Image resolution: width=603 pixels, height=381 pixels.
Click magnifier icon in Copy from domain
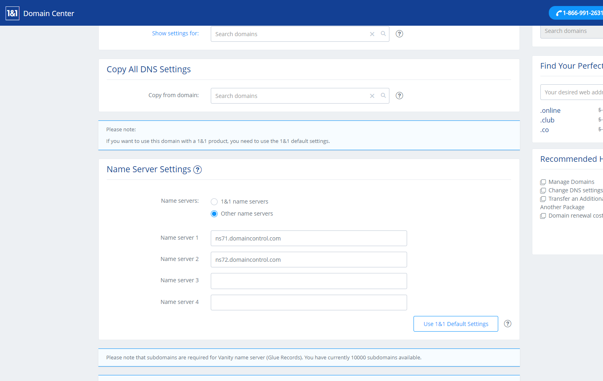pos(383,96)
